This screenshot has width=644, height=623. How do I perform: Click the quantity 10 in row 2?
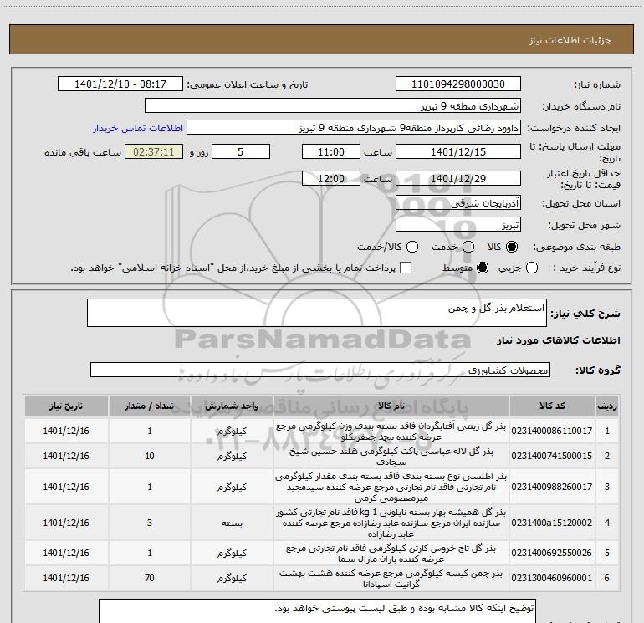click(150, 456)
